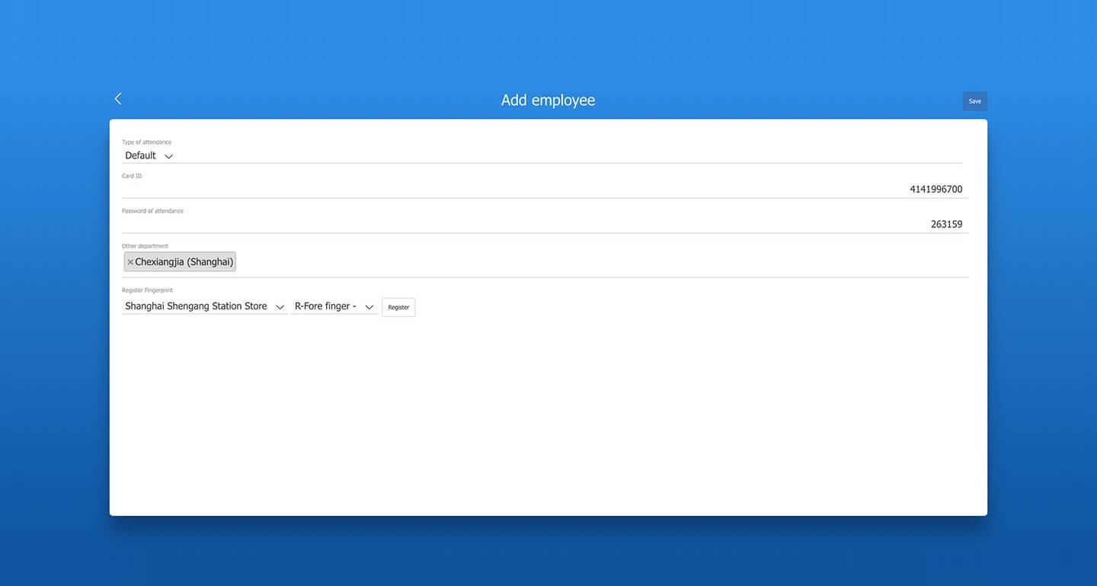Image resolution: width=1097 pixels, height=586 pixels.
Task: Expand the chevron beside Shanghai Shengang Station Store
Action: point(280,307)
